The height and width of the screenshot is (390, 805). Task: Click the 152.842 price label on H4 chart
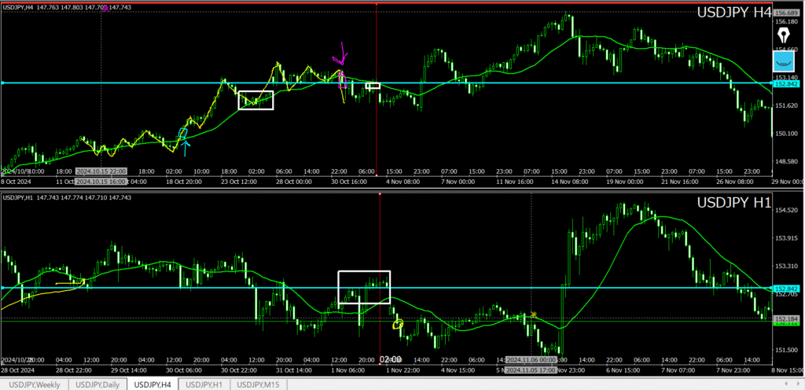pyautogui.click(x=787, y=83)
